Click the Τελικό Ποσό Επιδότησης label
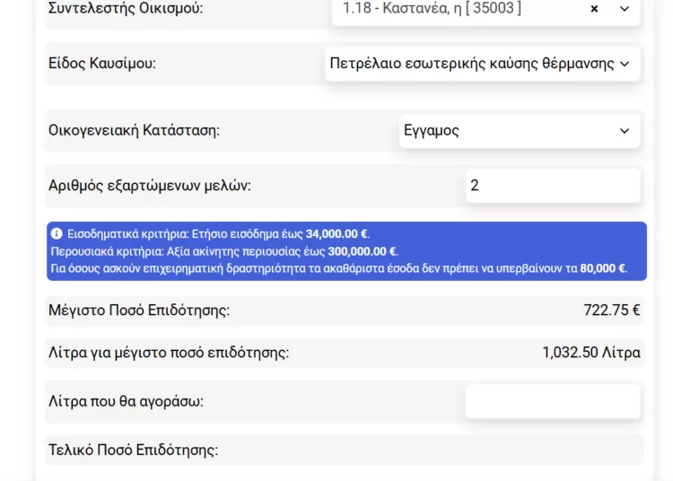This screenshot has height=481, width=673. (x=133, y=450)
